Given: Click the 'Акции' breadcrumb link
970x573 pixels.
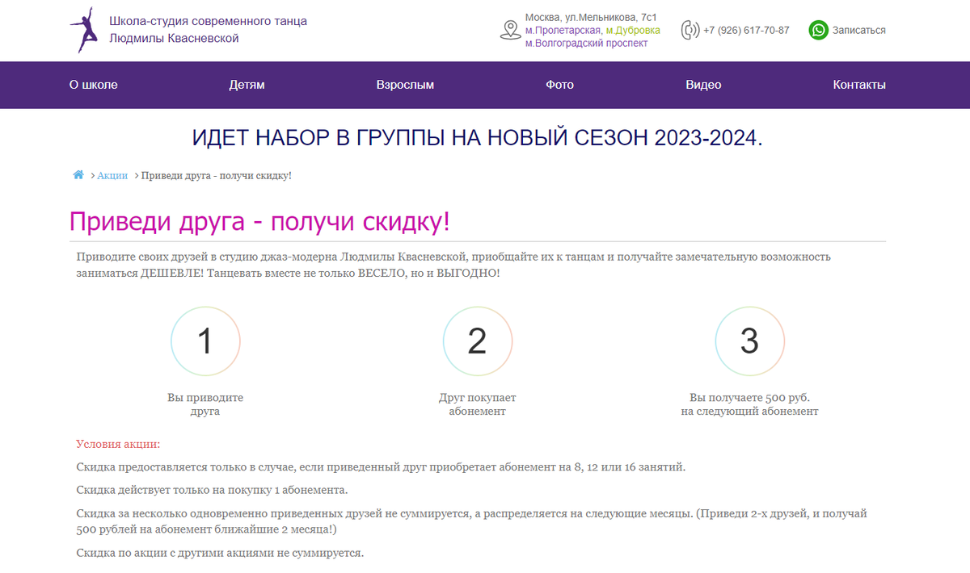Looking at the screenshot, I should click(x=112, y=174).
